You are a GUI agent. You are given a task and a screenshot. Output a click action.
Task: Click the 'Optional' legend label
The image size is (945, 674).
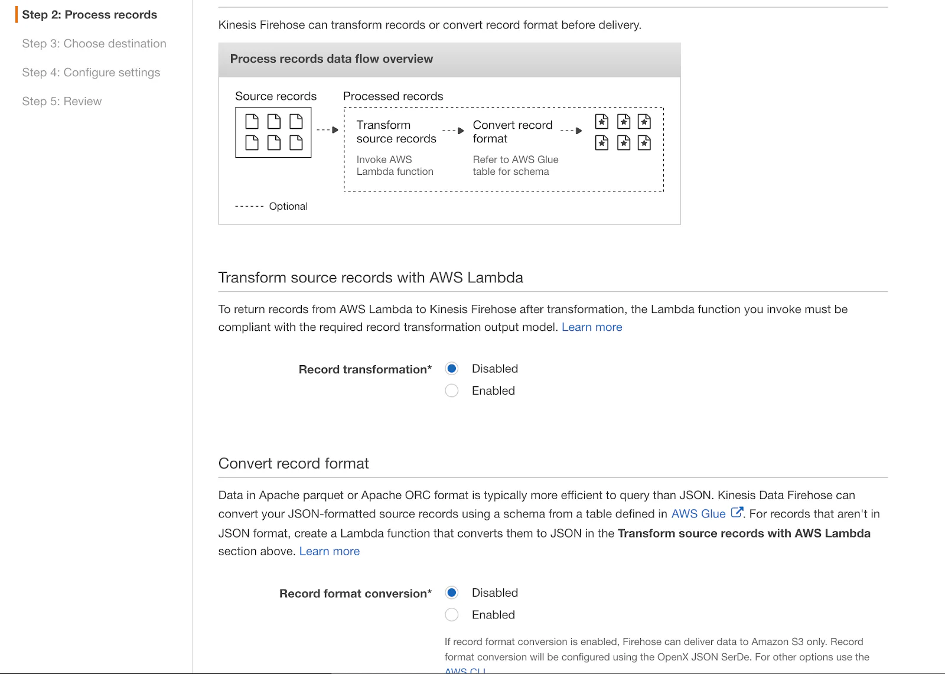point(288,206)
